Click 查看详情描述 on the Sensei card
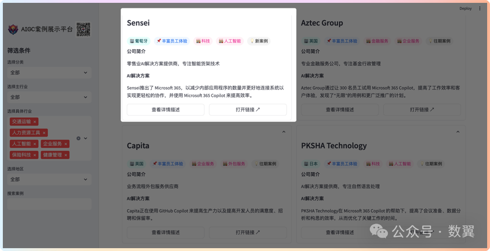This screenshot has width=490, height=251. pos(166,110)
